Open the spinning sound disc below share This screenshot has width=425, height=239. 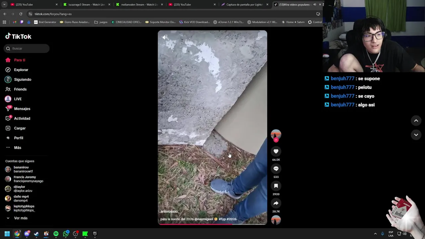point(276,220)
